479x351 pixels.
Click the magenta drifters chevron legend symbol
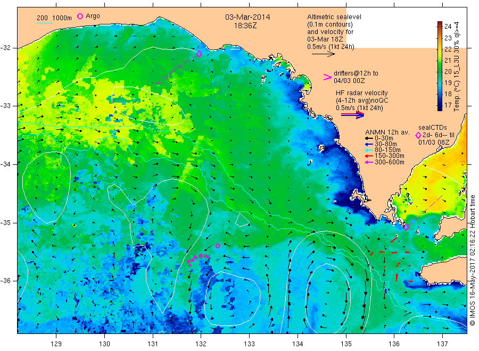pos(327,77)
